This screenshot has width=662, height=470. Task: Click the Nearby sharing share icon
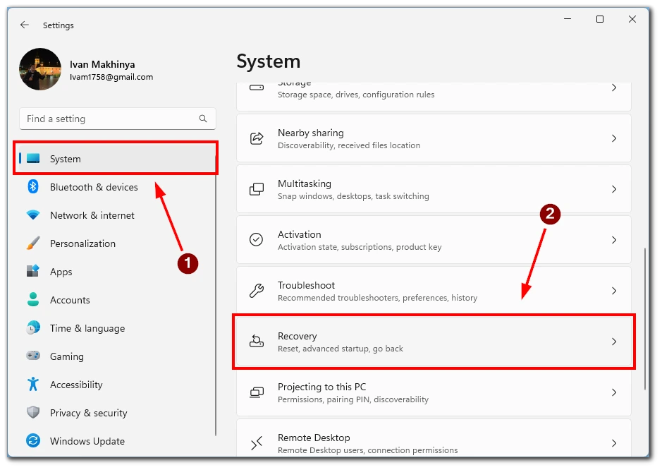coord(257,138)
